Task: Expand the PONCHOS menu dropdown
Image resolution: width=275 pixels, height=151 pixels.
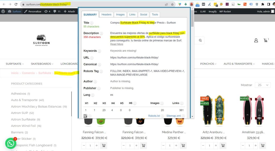Action: [x=208, y=64]
